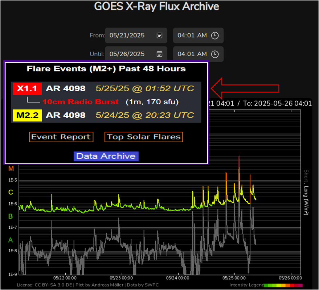Screen dimensions: 319x290
Task: Click the 1E-7 flux axis value
Action: (13, 228)
